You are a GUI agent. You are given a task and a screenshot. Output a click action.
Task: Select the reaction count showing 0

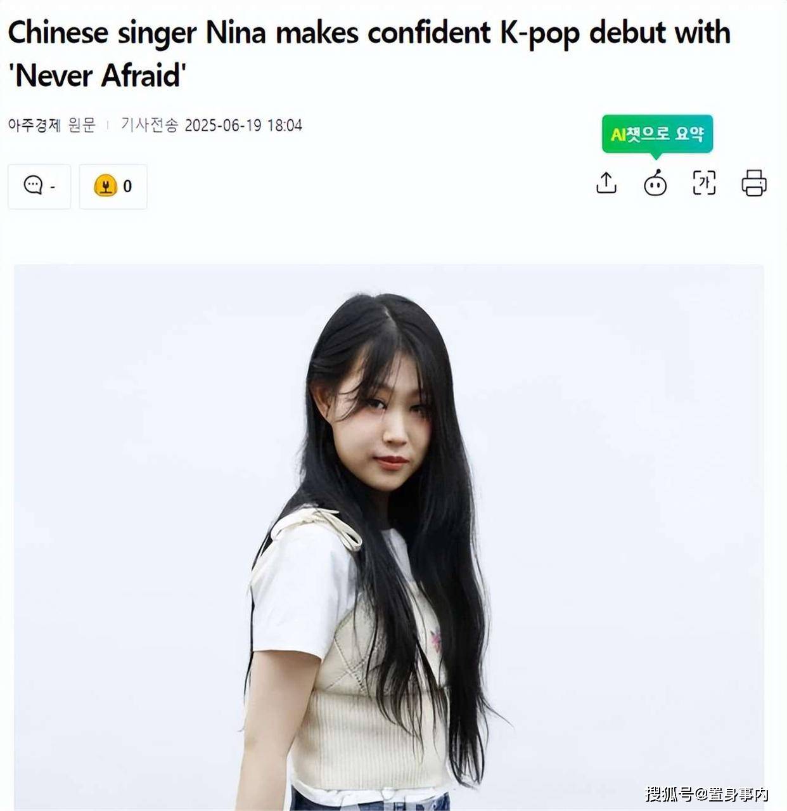pyautogui.click(x=127, y=186)
